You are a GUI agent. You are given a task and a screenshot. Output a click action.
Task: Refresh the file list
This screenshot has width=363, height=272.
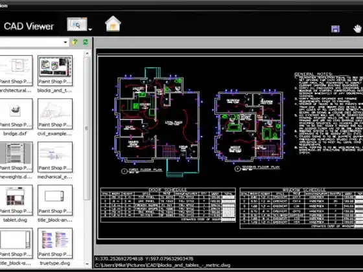[86, 42]
